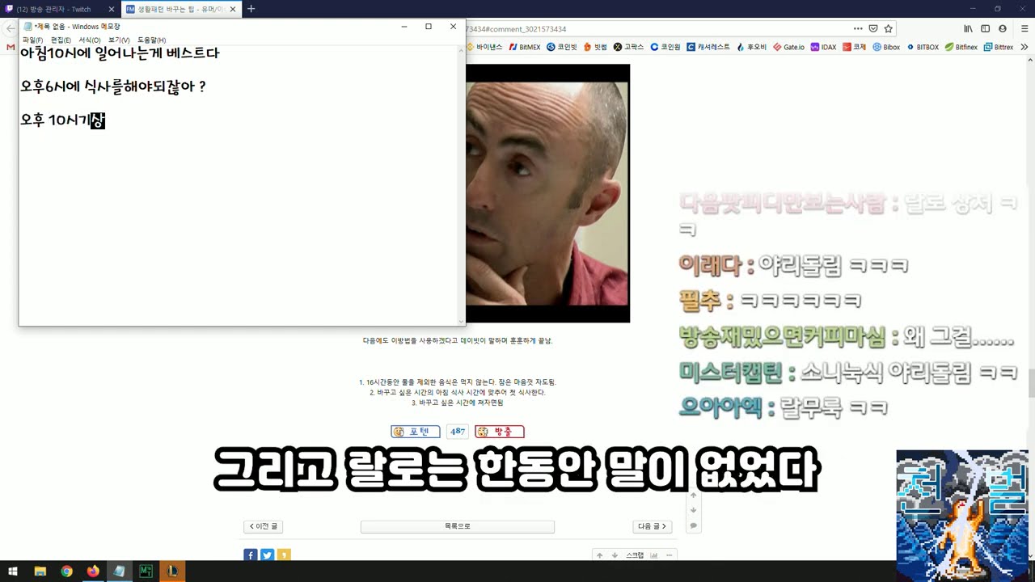The width and height of the screenshot is (1035, 582).
Task: Close the 생활패턴 바꾸는 팁 tab
Action: pos(233,9)
